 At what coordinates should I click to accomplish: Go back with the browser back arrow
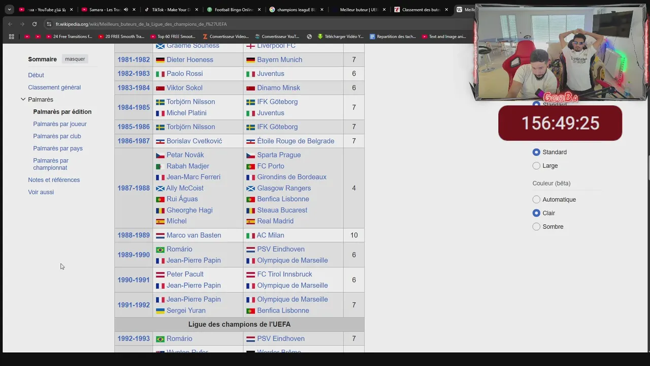10,24
